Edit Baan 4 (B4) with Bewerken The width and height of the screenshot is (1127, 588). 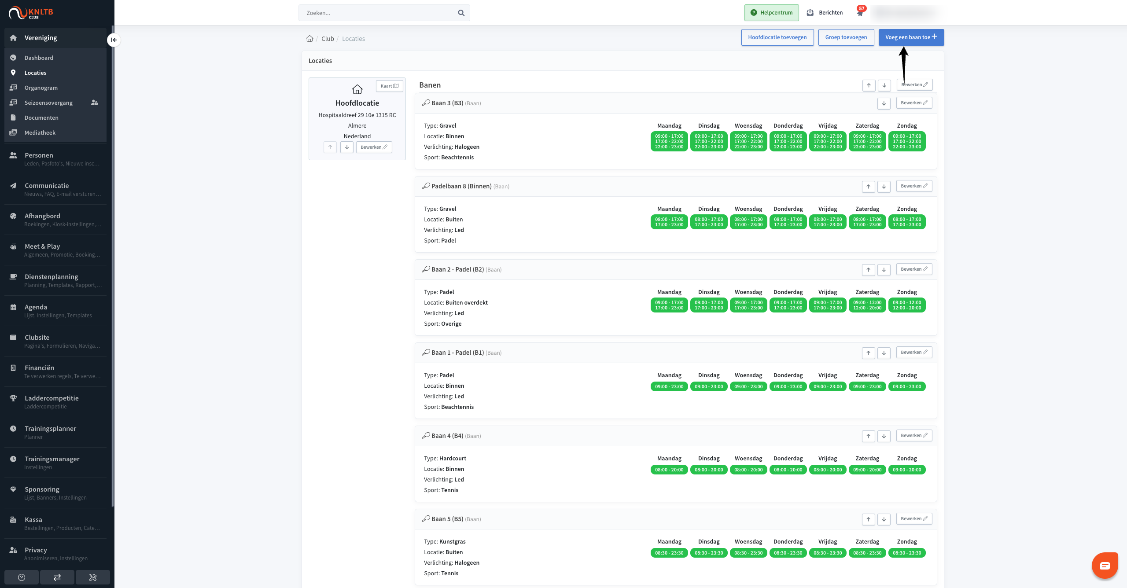914,436
